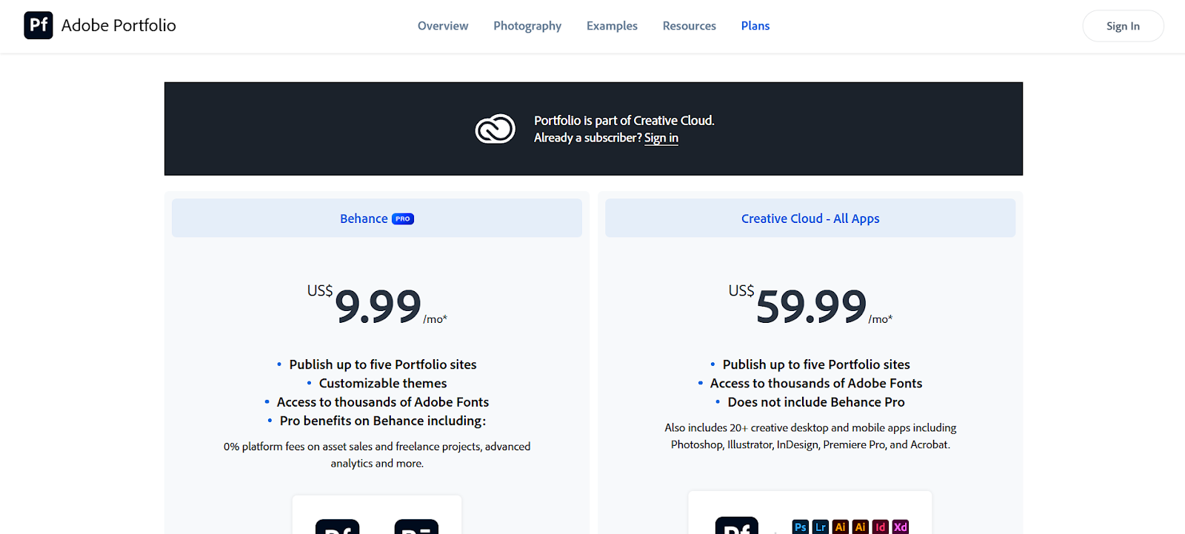The image size is (1185, 534).
Task: Open the Resources nav item
Action: (x=690, y=26)
